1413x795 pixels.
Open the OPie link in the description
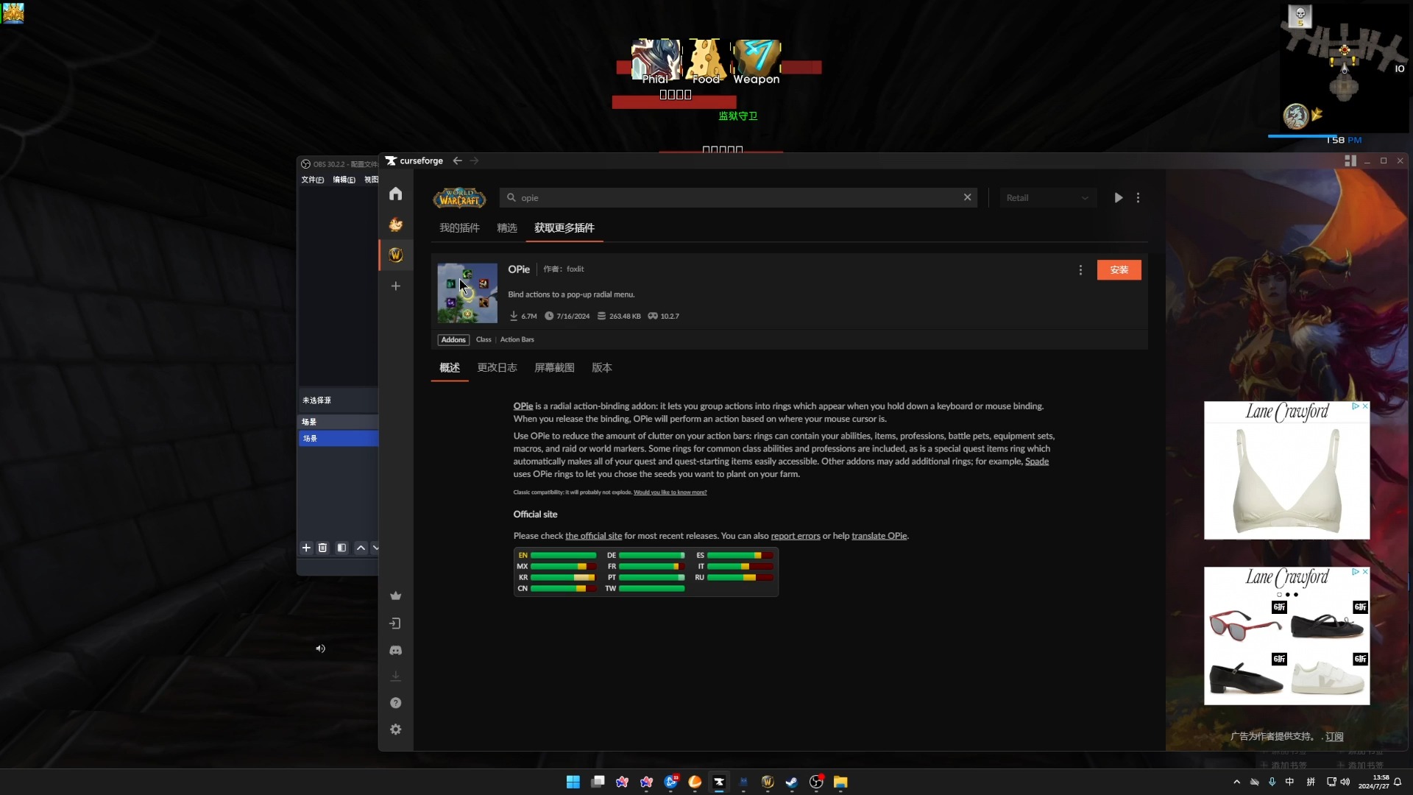tap(523, 406)
